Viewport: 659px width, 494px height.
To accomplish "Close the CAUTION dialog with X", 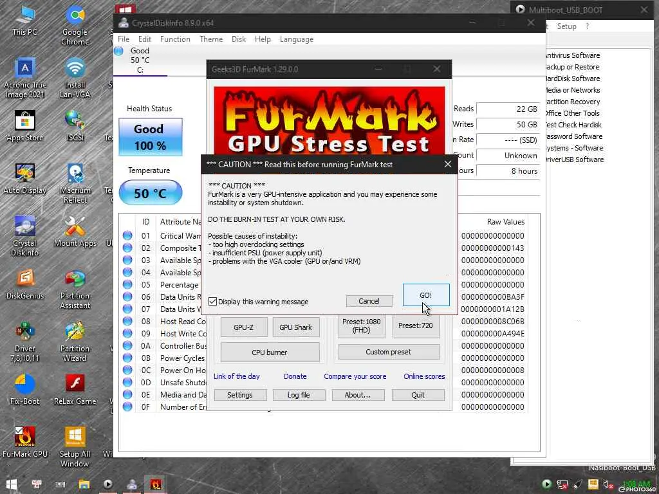I will pyautogui.click(x=448, y=164).
